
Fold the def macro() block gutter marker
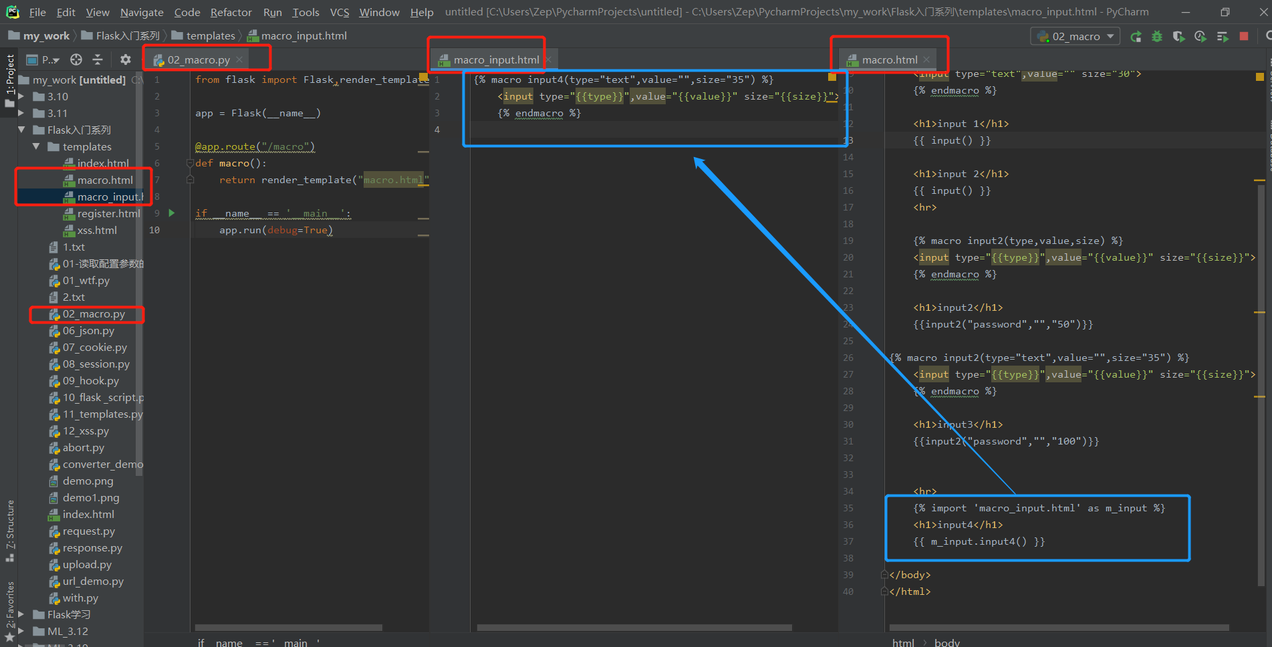pos(190,163)
